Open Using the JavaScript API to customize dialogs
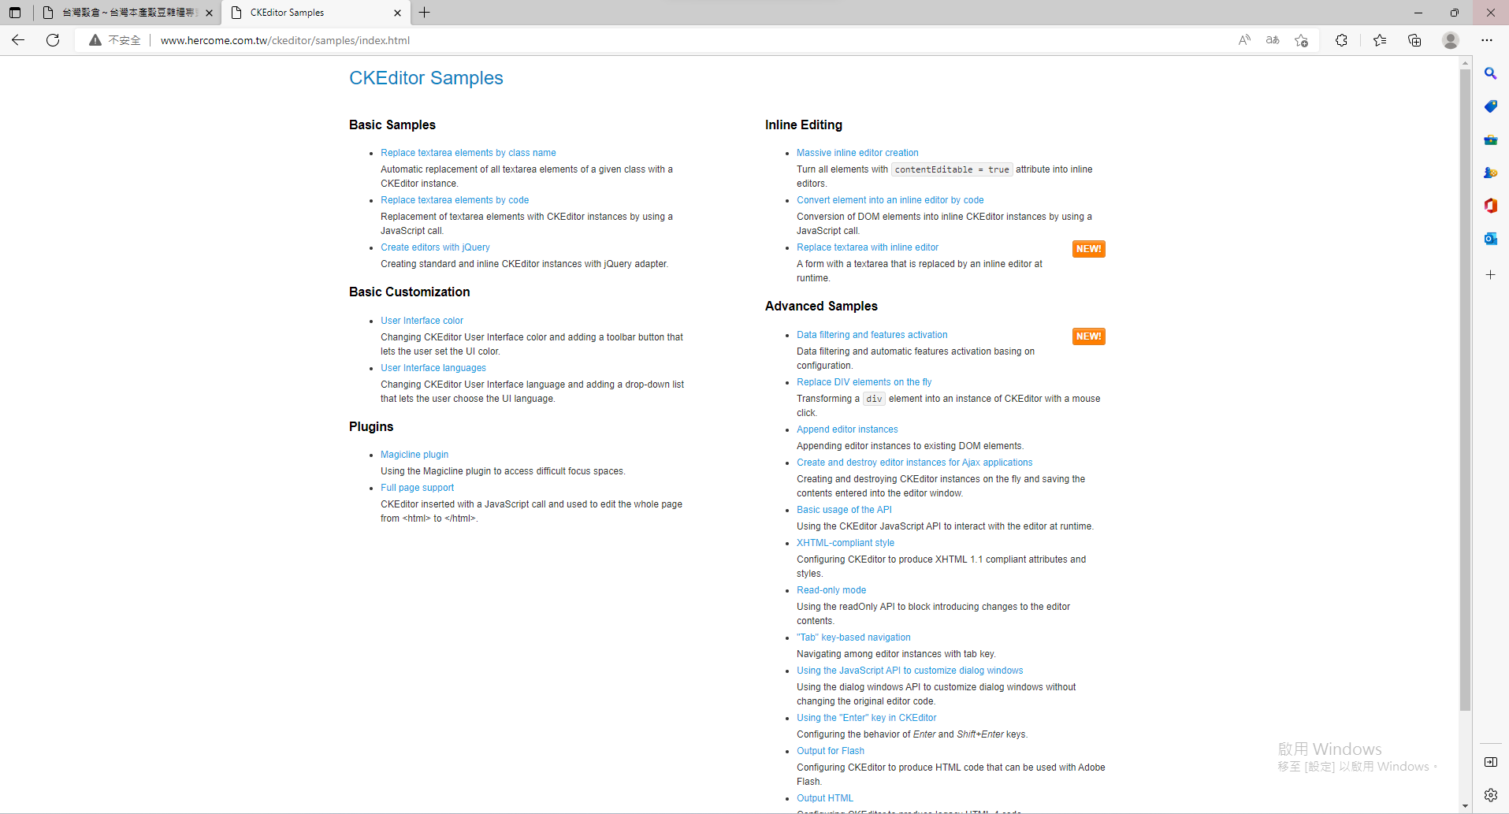Image resolution: width=1509 pixels, height=814 pixels. click(909, 671)
